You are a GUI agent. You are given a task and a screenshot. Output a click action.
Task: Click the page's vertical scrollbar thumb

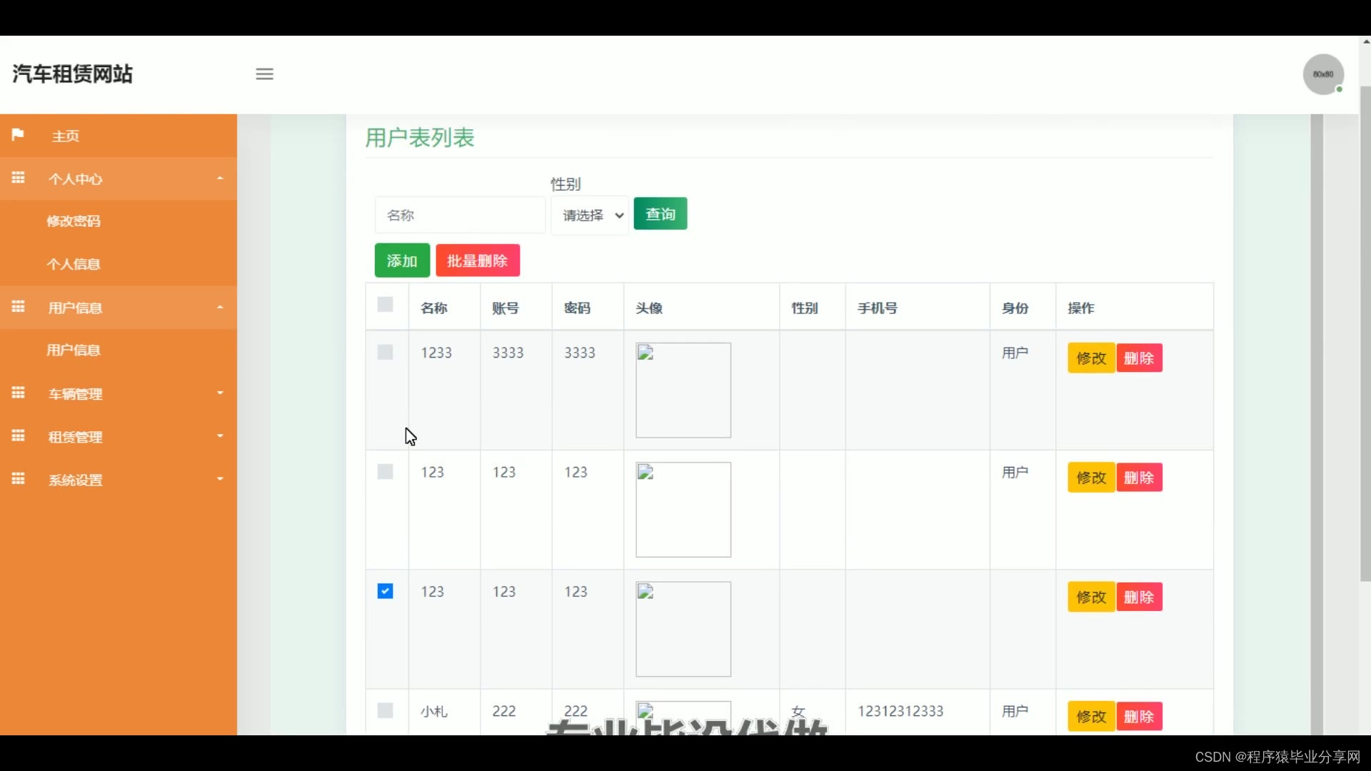(1365, 332)
